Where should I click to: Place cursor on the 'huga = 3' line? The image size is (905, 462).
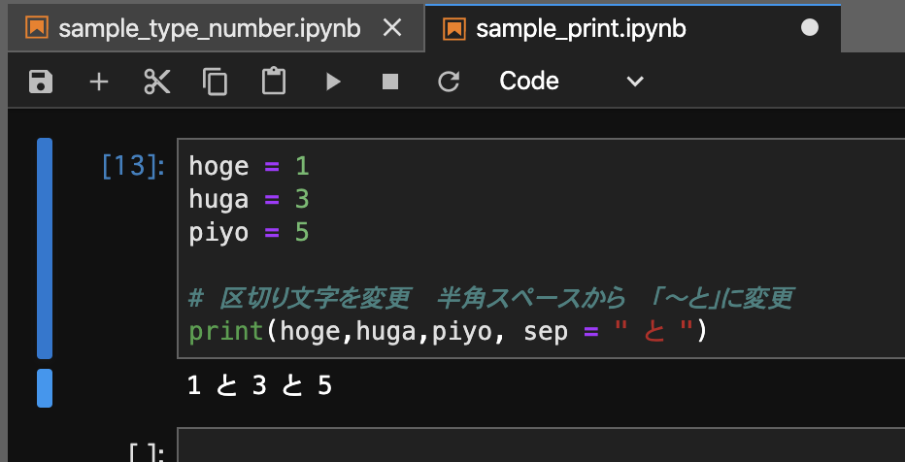[x=249, y=200]
